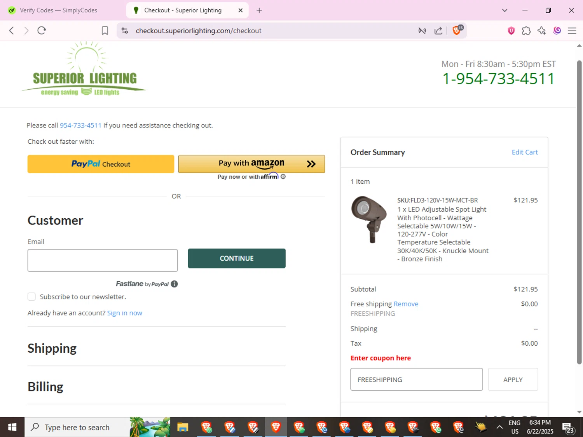Open site settings icon in address bar
The width and height of the screenshot is (583, 437).
click(x=125, y=31)
